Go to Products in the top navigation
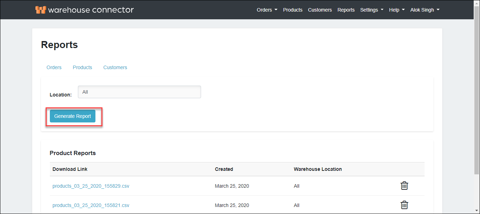 [x=293, y=10]
